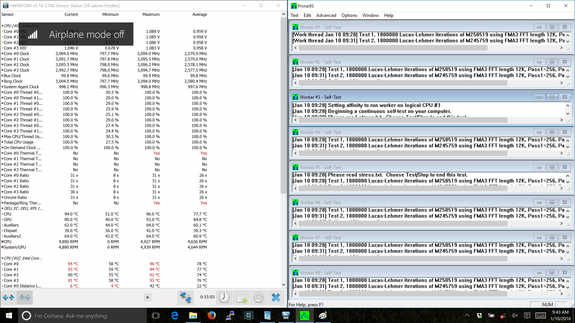Click the Worker #1 horizontal scroll-right arrow

(x=562, y=48)
